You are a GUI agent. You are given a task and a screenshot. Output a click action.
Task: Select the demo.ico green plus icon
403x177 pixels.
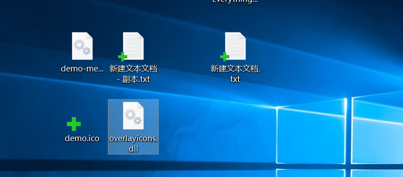(x=74, y=124)
